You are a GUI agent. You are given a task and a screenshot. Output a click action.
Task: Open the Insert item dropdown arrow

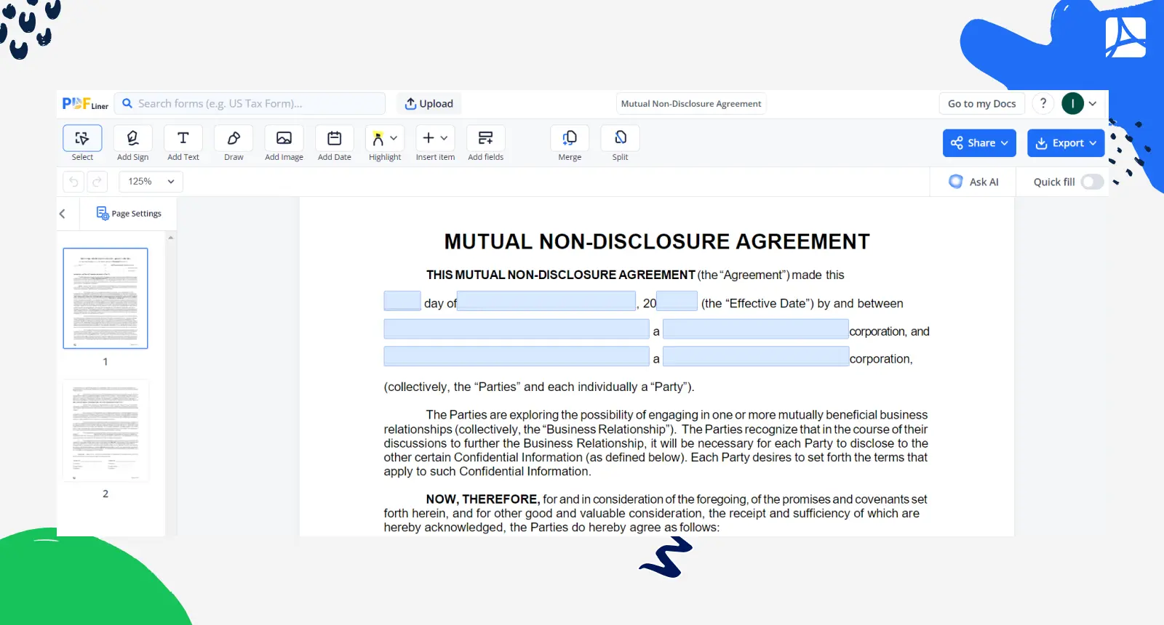[444, 138]
